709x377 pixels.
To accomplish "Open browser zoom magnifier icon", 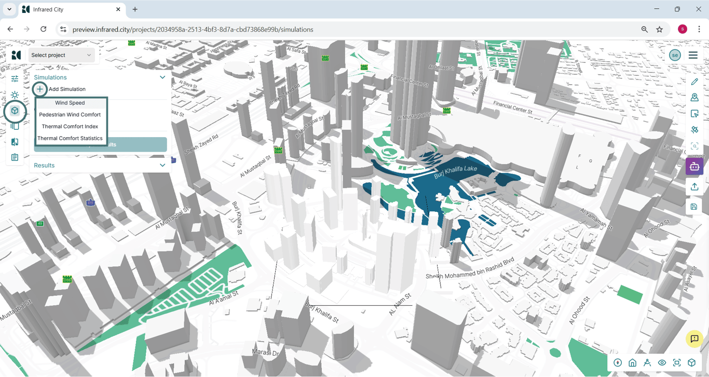I will click(644, 30).
